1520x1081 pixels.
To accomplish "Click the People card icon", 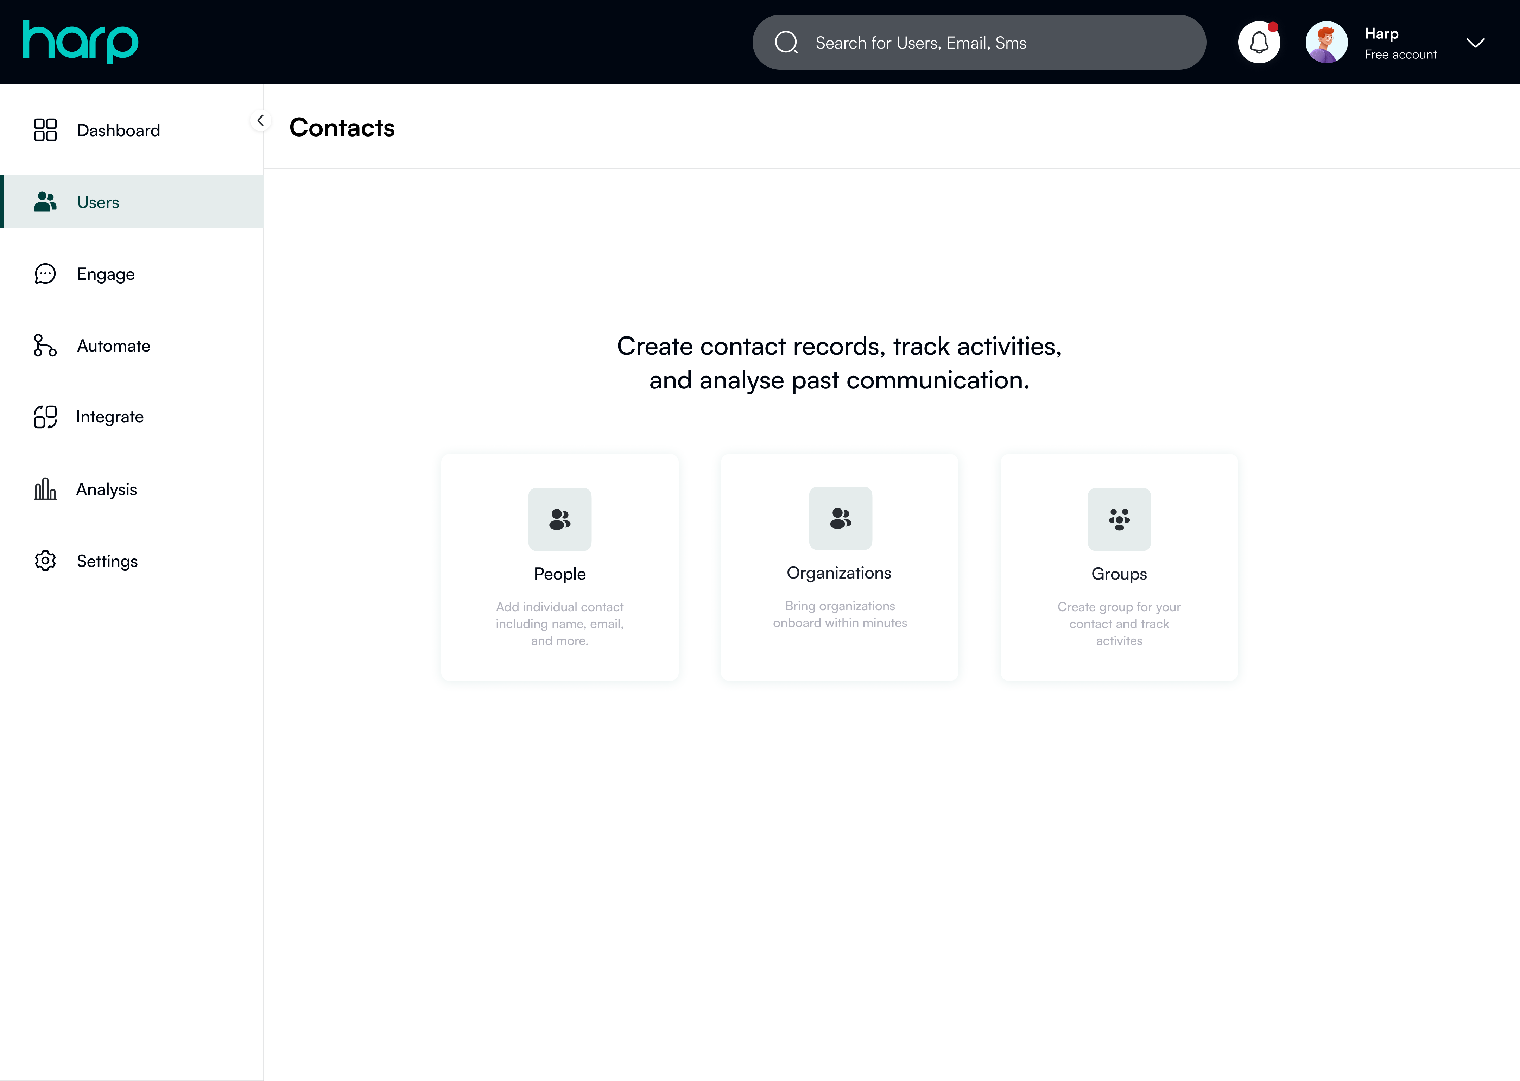I will [x=560, y=519].
